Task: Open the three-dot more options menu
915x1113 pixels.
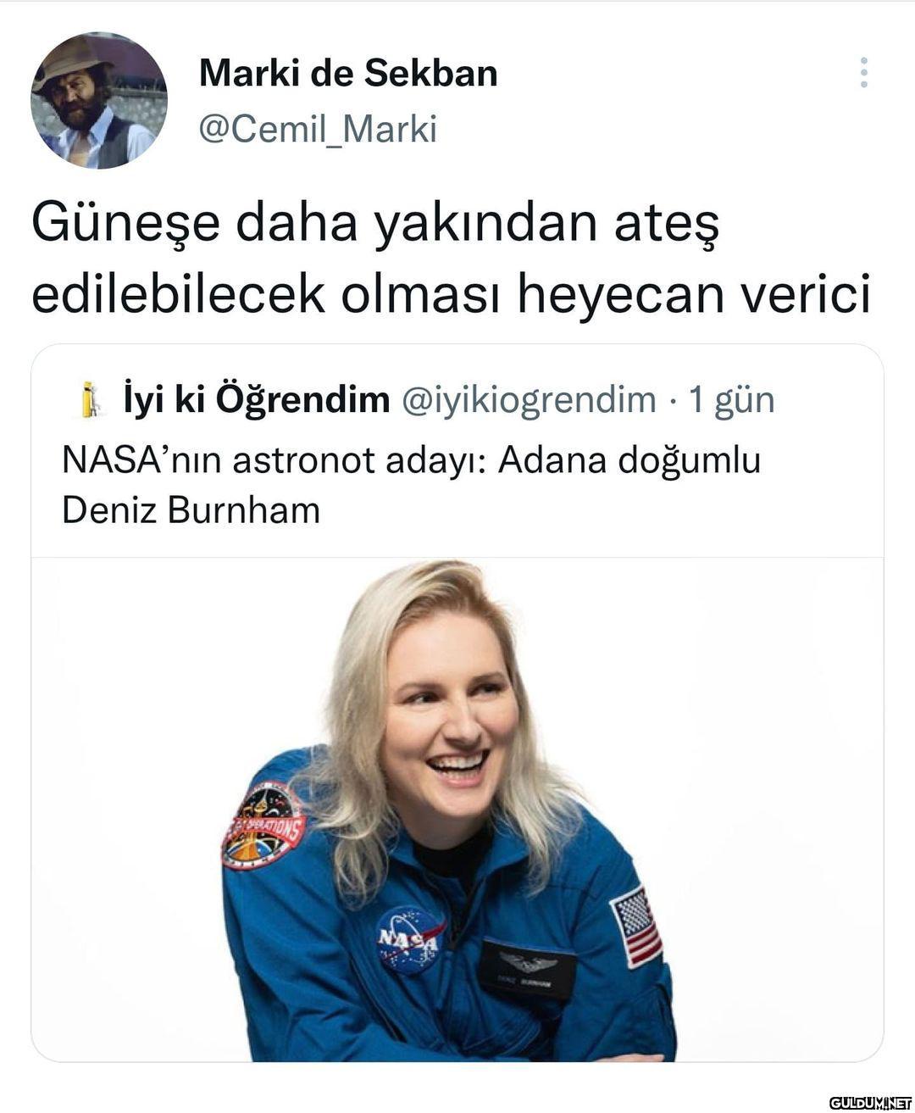Action: pyautogui.click(x=863, y=73)
